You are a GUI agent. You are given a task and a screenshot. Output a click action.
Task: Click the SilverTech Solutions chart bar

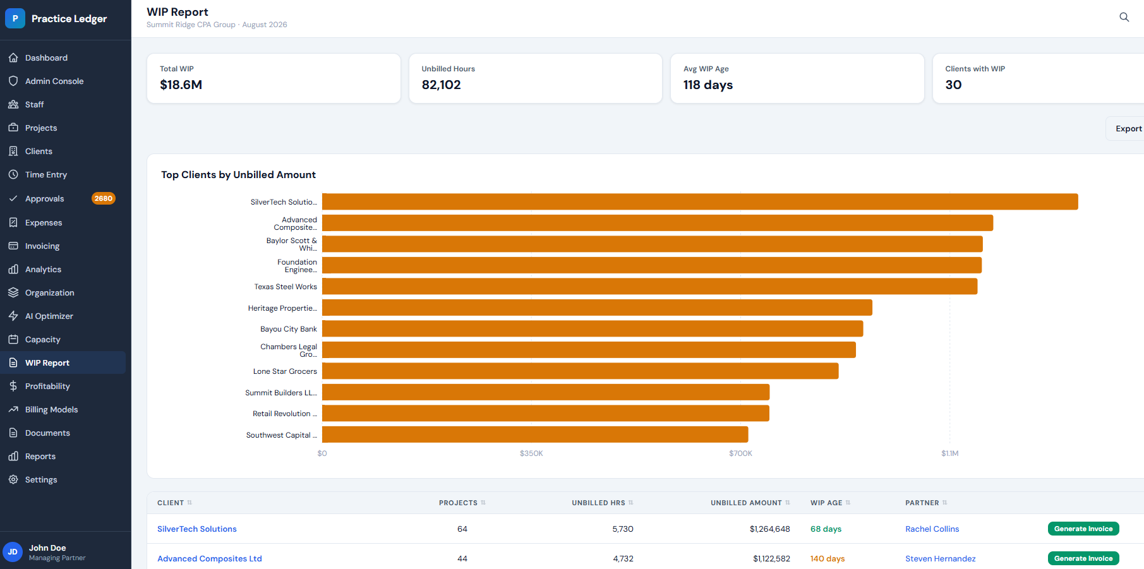[700, 201]
